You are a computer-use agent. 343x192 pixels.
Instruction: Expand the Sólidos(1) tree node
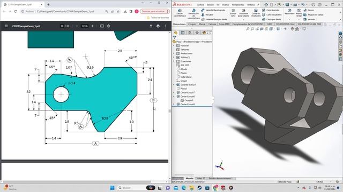[x=174, y=57]
